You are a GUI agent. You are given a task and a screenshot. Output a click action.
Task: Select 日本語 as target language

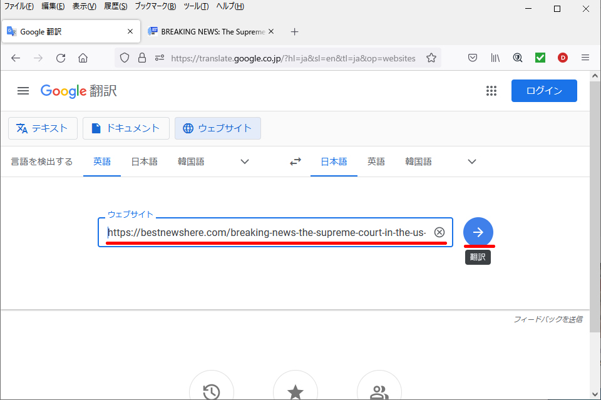coord(334,162)
